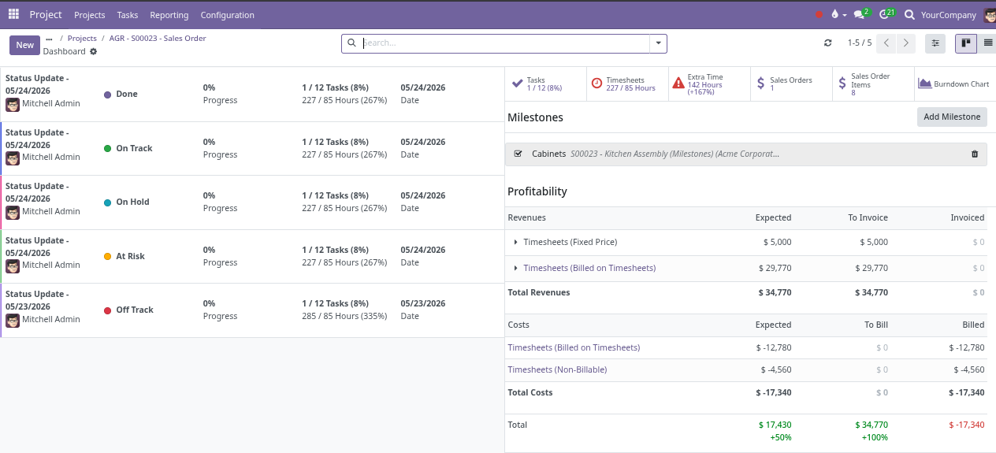The image size is (996, 453).
Task: Click the breadcrumb ellipsis icon
Action: [x=49, y=38]
